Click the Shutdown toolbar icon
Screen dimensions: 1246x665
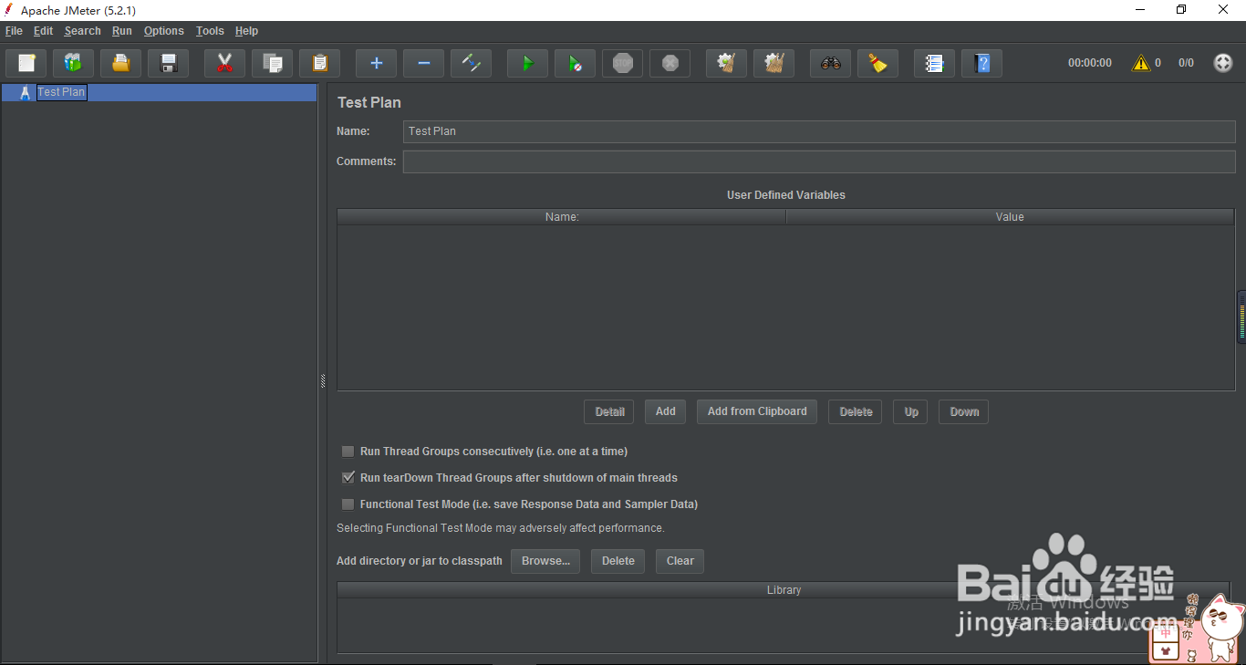670,63
